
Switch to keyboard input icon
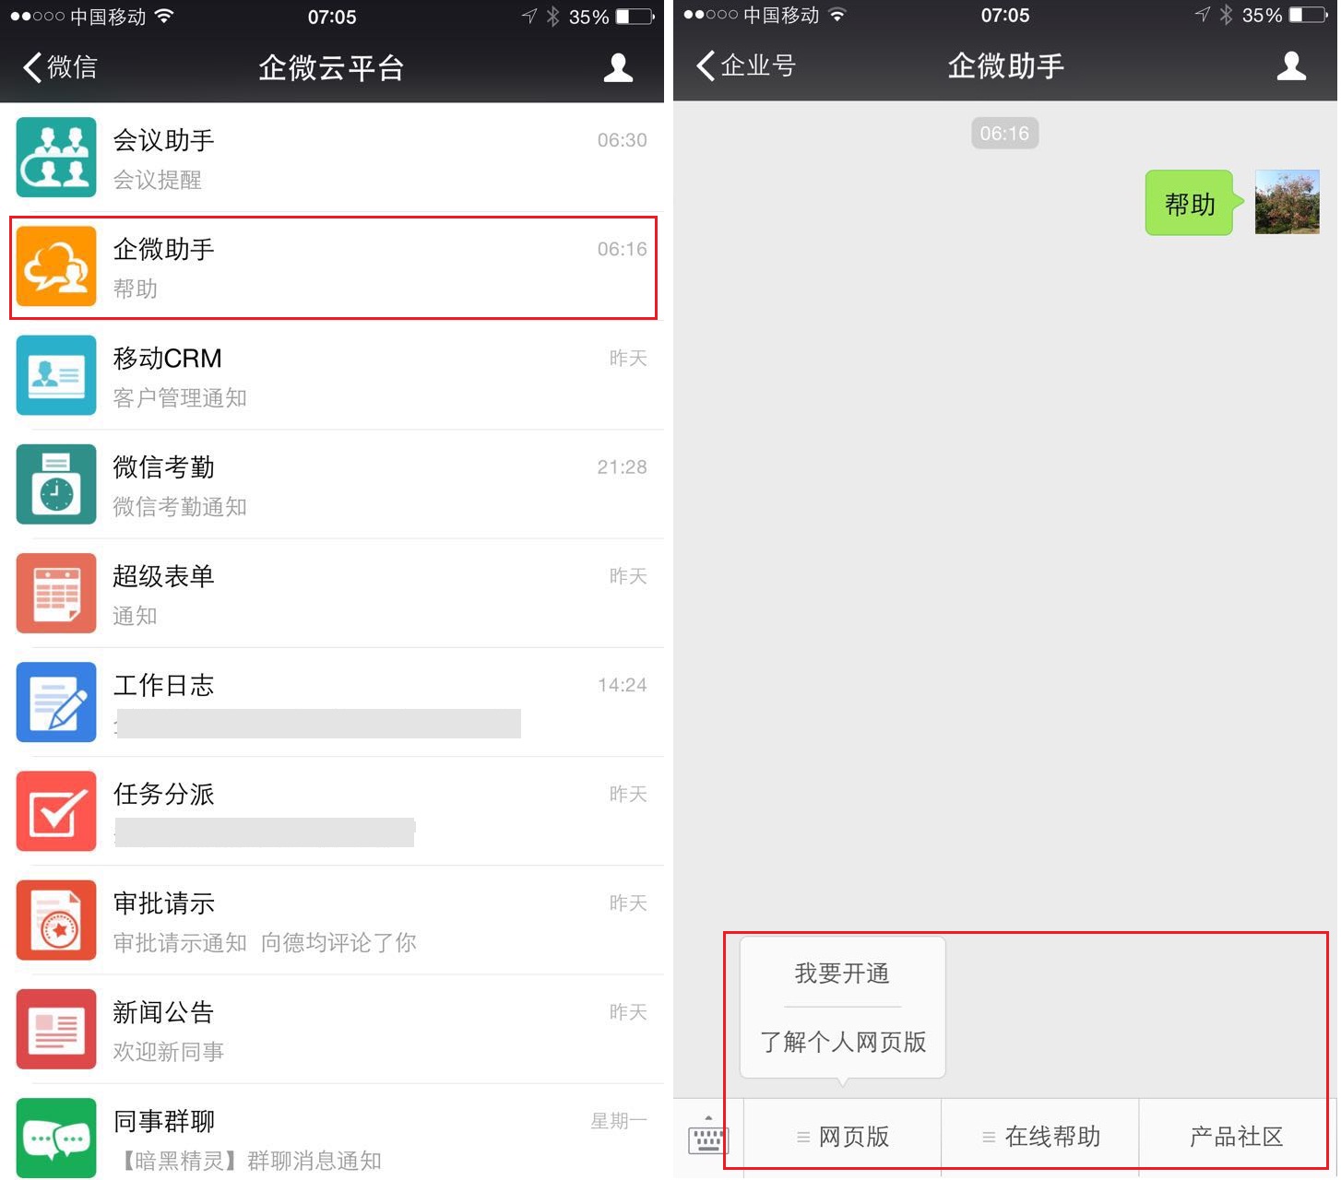pyautogui.click(x=708, y=1136)
